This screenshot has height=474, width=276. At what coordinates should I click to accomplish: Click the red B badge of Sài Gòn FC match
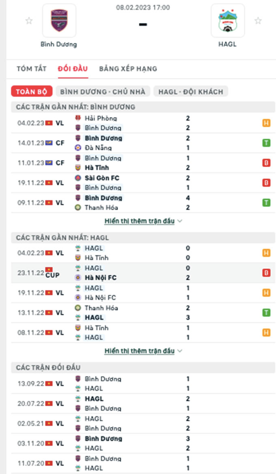click(x=266, y=183)
